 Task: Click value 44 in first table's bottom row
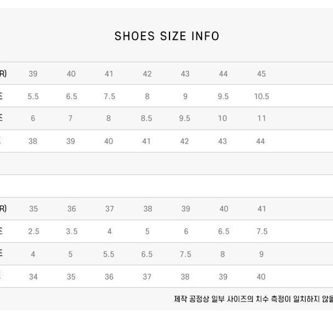point(260,141)
